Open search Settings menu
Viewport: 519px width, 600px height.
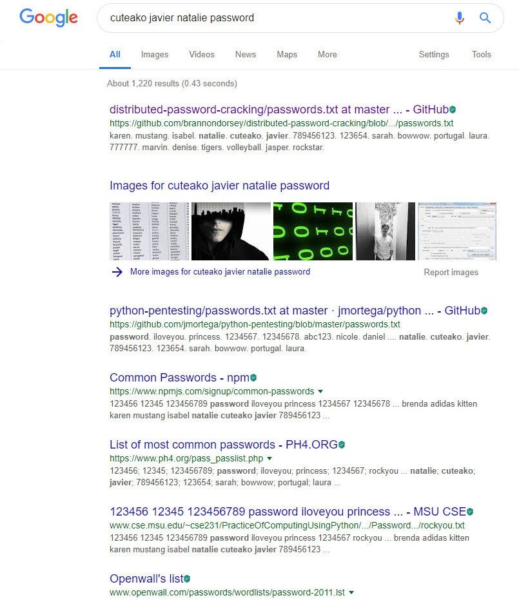434,54
